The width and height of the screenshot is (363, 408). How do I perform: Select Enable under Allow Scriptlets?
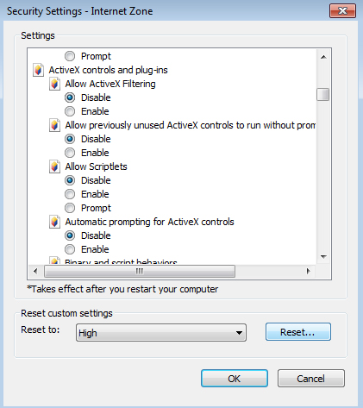pyautogui.click(x=70, y=194)
